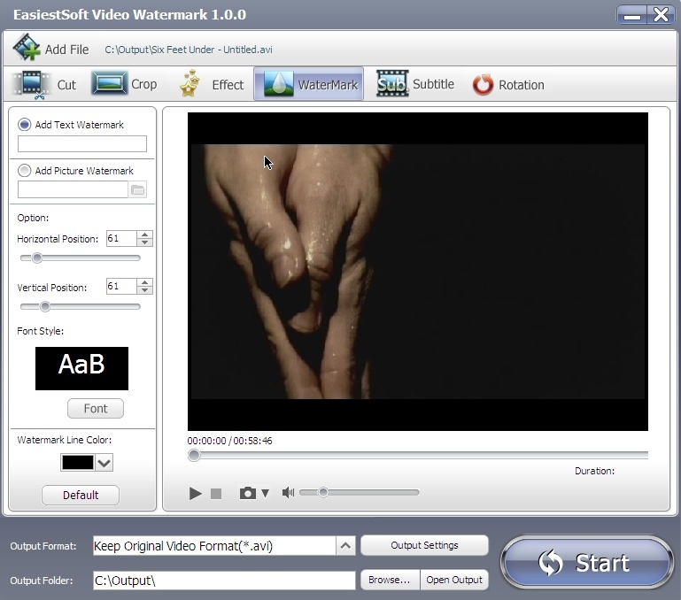The image size is (681, 600).
Task: Click the Vertical Position slider handle
Action: click(45, 306)
